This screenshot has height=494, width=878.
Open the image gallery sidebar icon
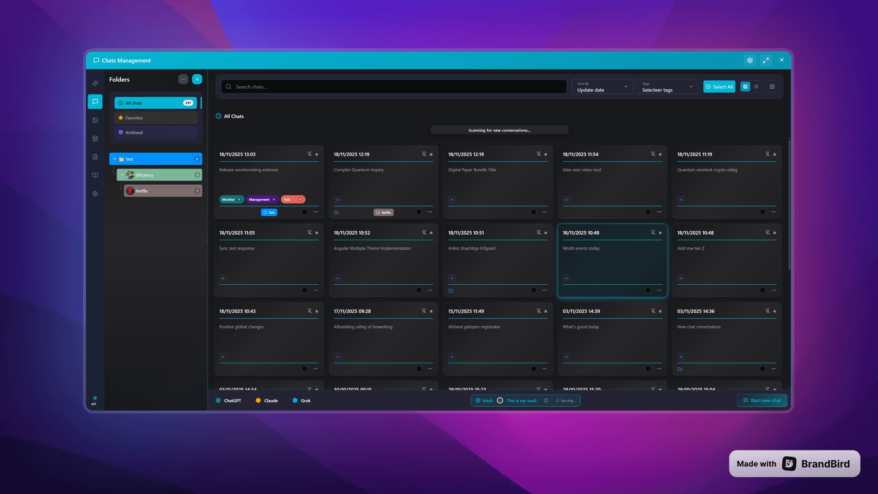click(x=95, y=120)
